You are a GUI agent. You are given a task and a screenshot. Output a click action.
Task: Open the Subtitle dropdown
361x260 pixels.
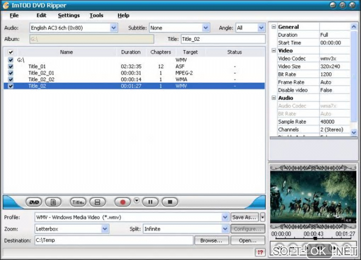tap(206, 28)
